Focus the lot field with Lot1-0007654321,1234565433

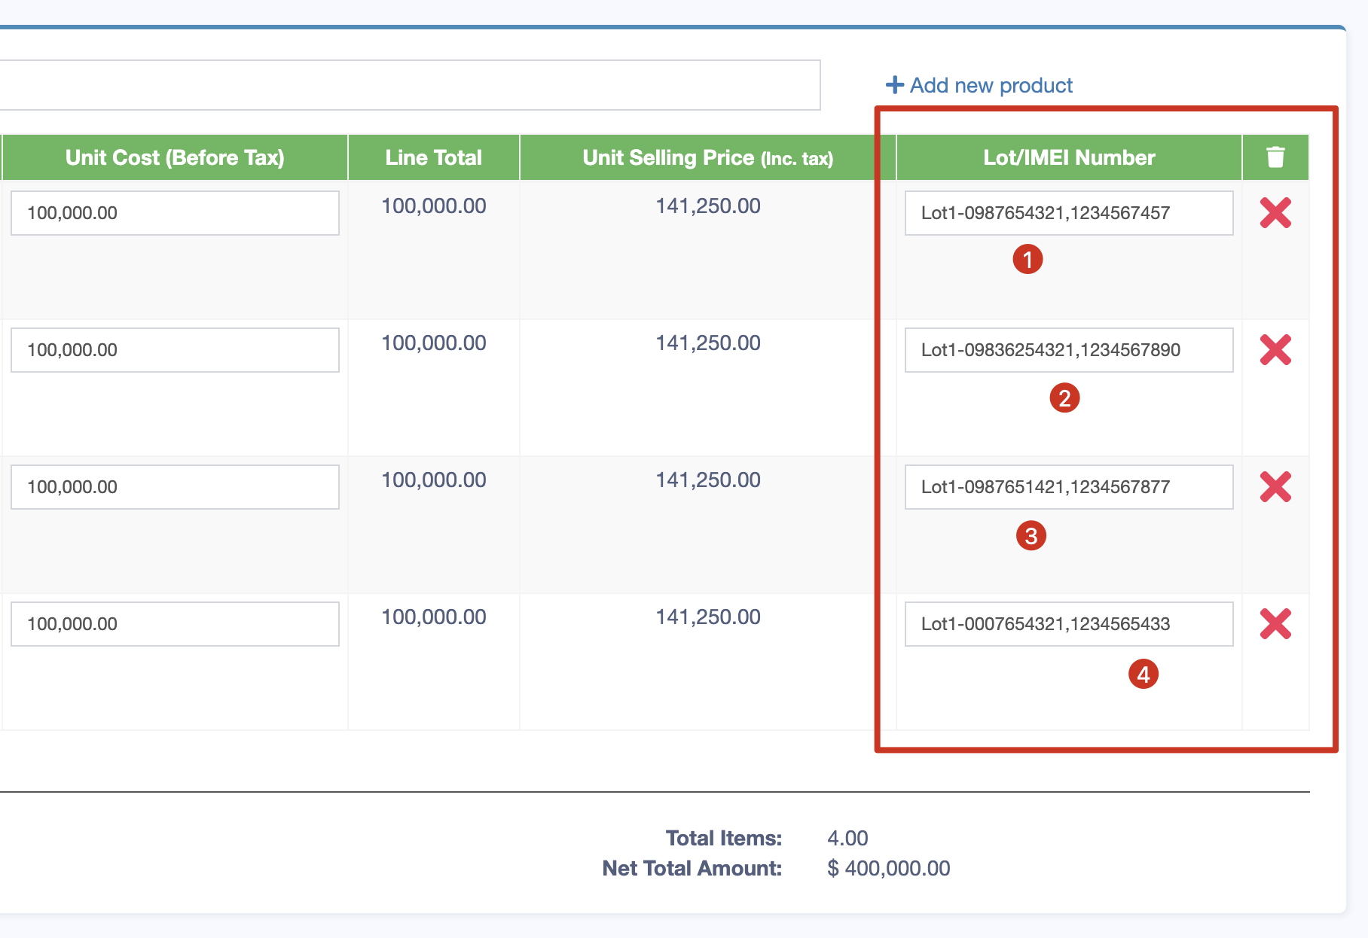[x=1068, y=624]
